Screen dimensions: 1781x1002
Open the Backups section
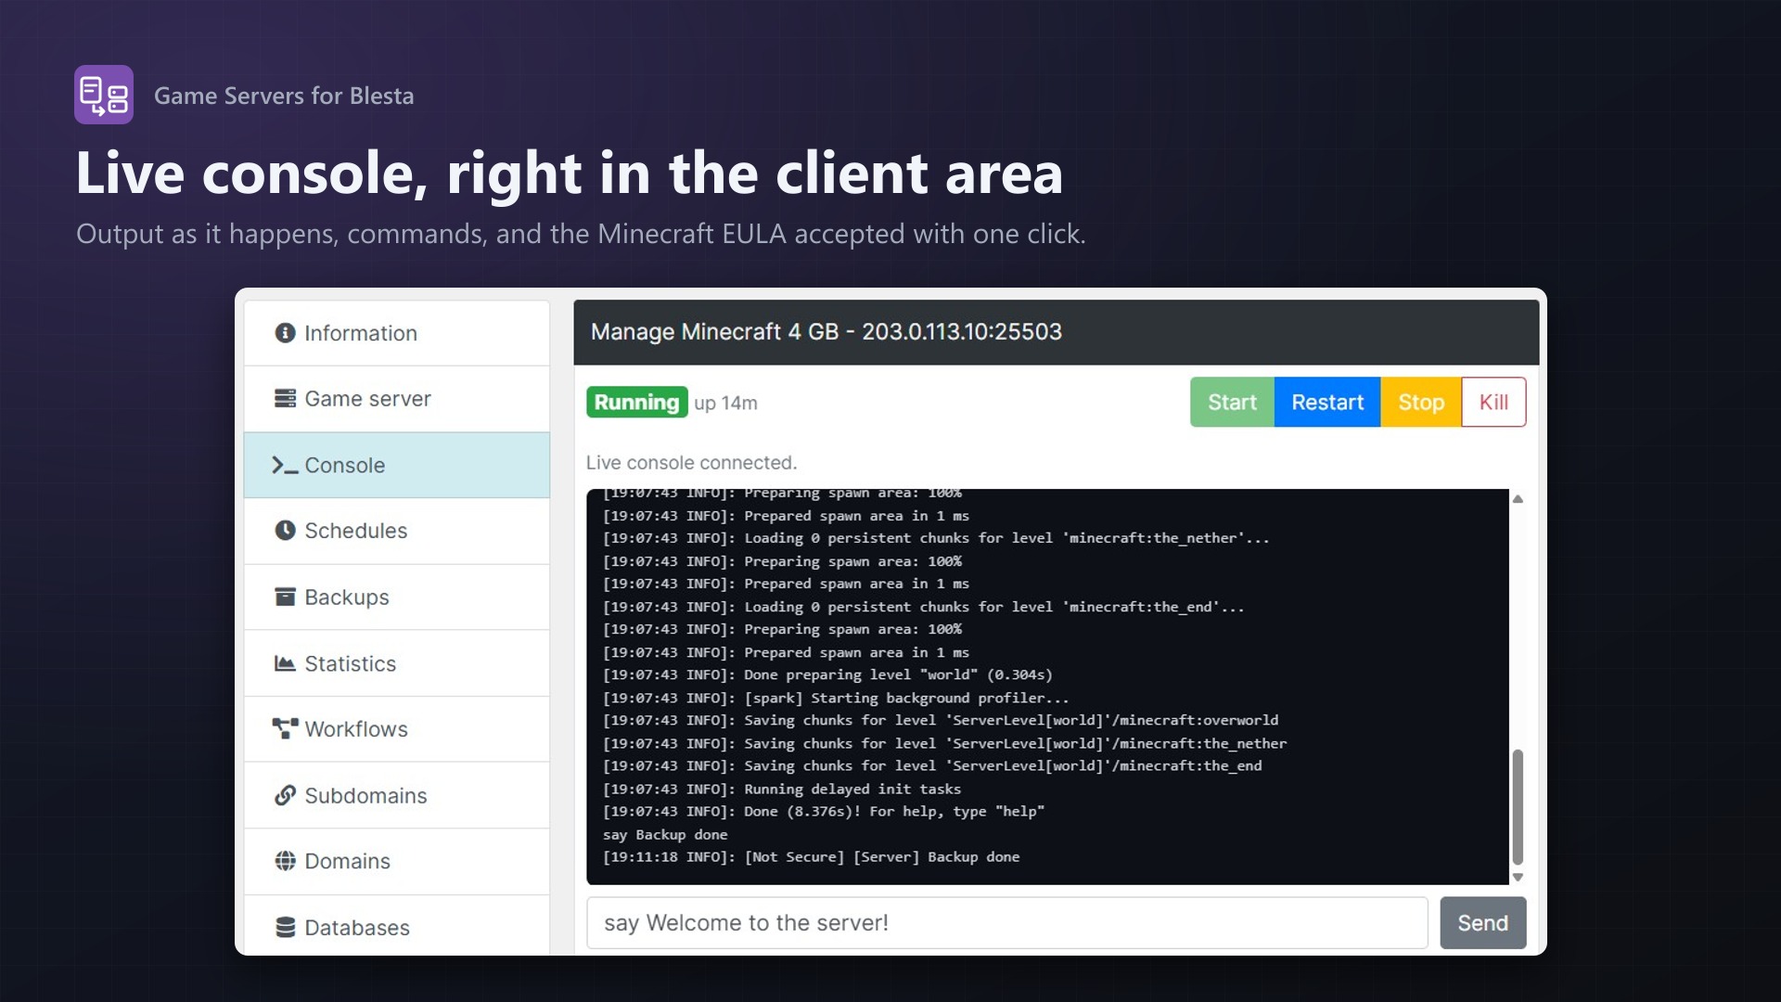point(397,597)
